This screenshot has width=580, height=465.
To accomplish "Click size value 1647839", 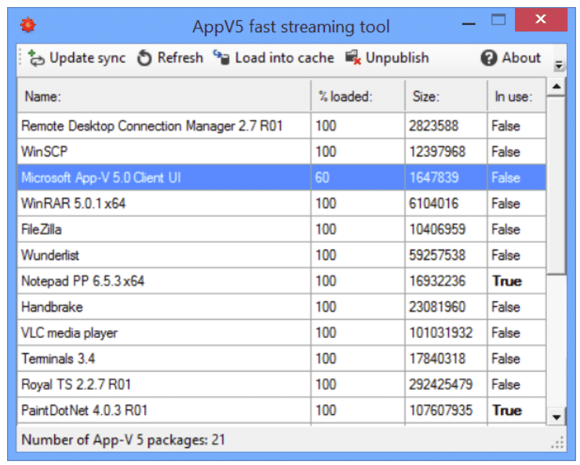I will click(x=434, y=178).
